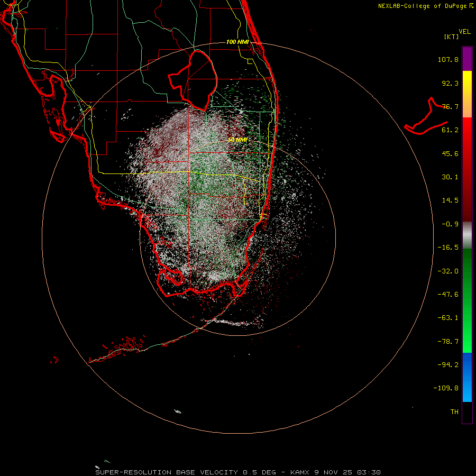Click the TH legend label

point(454,412)
